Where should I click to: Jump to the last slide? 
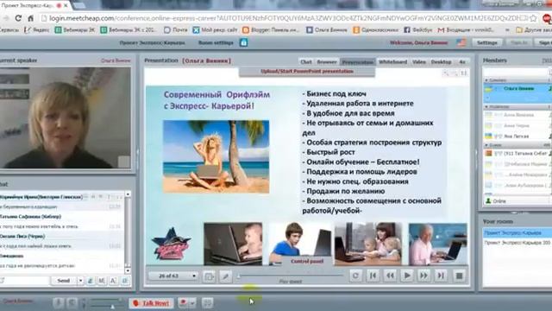pos(441,276)
